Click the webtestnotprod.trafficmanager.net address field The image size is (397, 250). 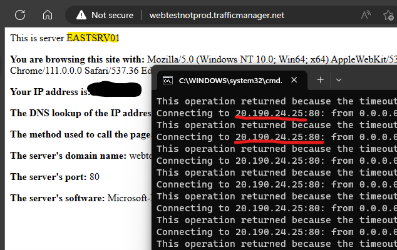click(x=217, y=15)
